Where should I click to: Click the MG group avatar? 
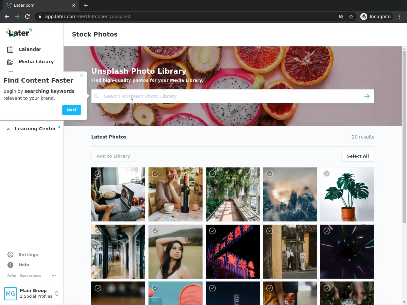(10, 294)
